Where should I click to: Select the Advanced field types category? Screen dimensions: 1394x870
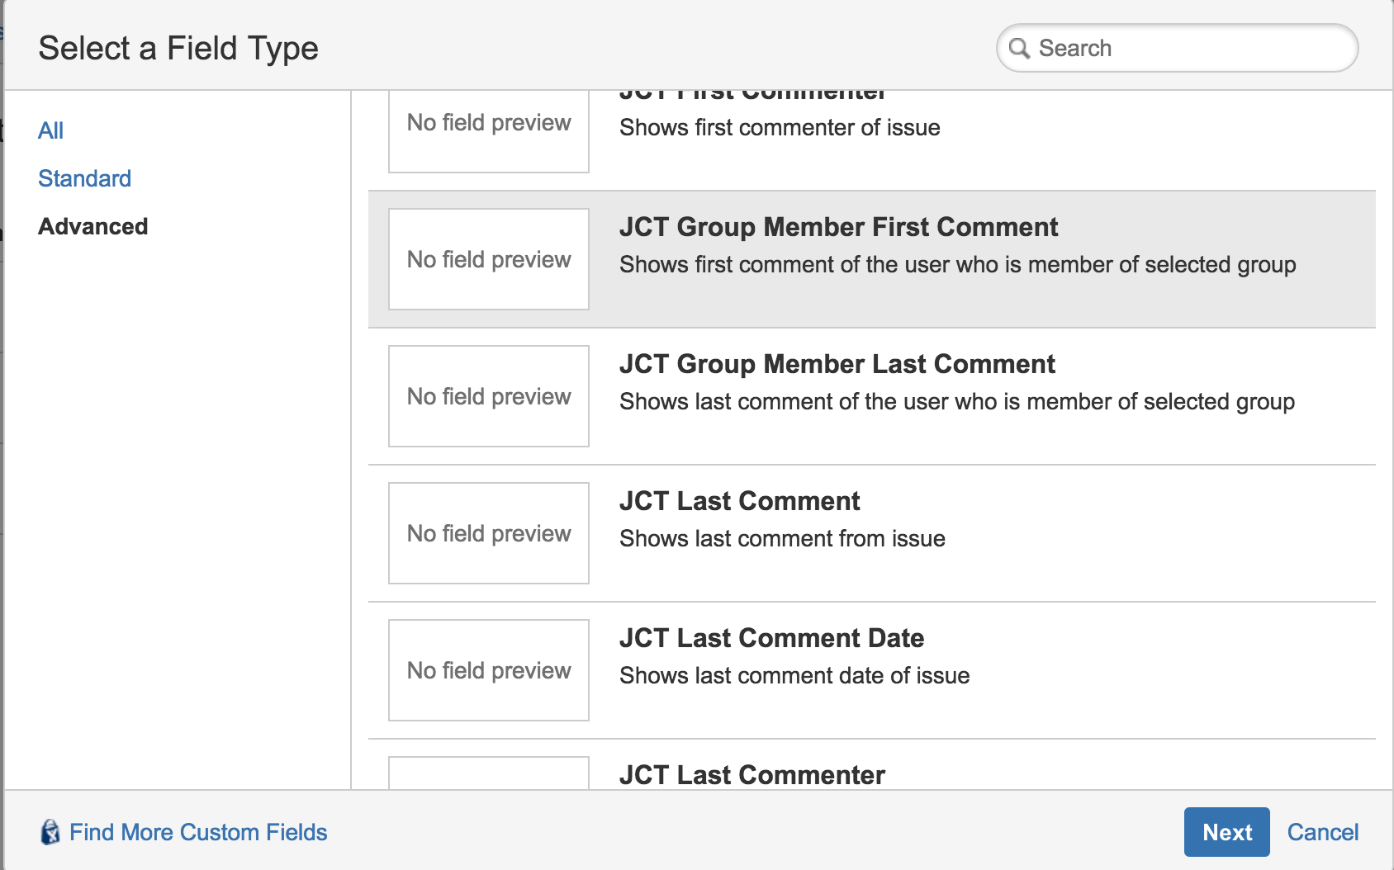click(x=93, y=226)
